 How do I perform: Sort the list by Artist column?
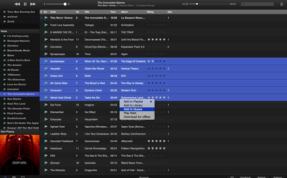tap(53, 12)
